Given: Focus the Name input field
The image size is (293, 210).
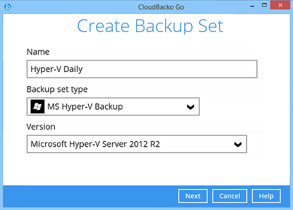Looking at the screenshot, I should click(x=142, y=69).
